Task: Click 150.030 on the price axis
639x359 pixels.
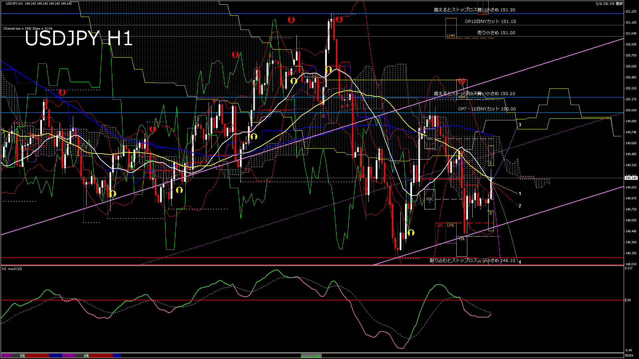Action: [x=631, y=110]
